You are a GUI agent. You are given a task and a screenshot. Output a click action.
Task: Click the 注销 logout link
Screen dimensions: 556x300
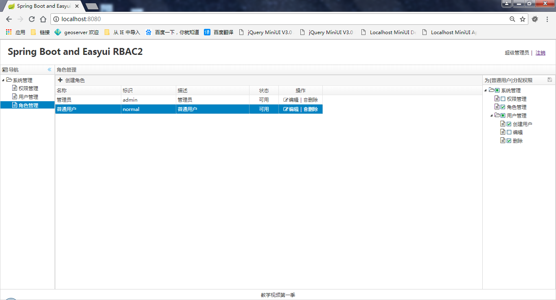[x=541, y=52]
